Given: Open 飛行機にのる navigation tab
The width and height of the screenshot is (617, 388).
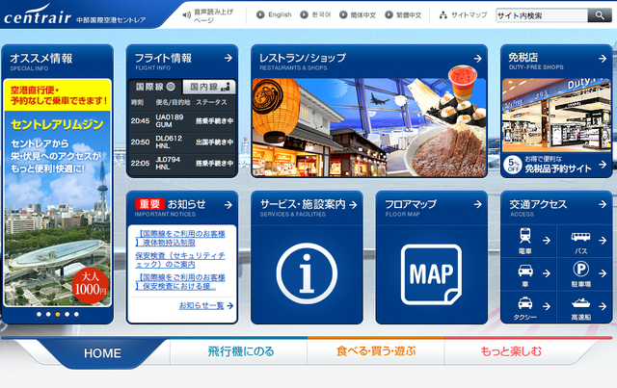Looking at the screenshot, I should pos(240,351).
